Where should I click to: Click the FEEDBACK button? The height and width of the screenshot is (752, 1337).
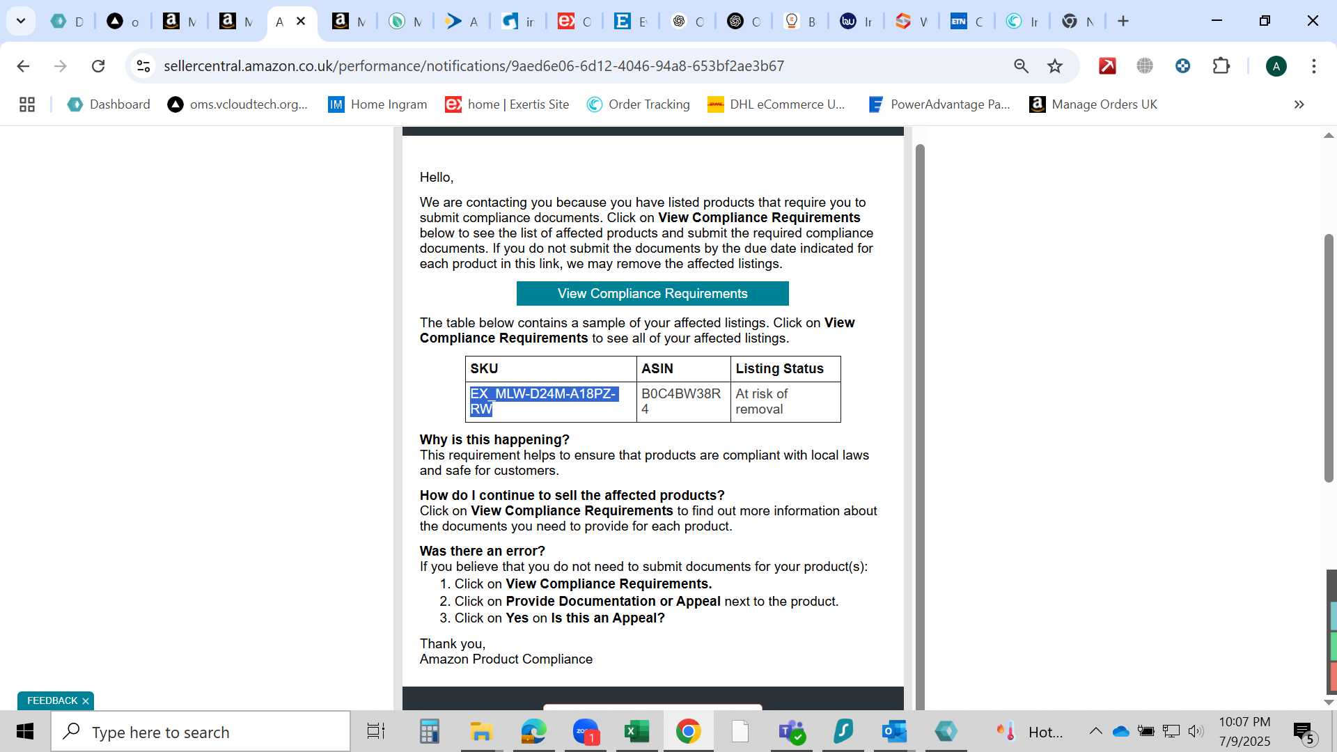pos(52,700)
